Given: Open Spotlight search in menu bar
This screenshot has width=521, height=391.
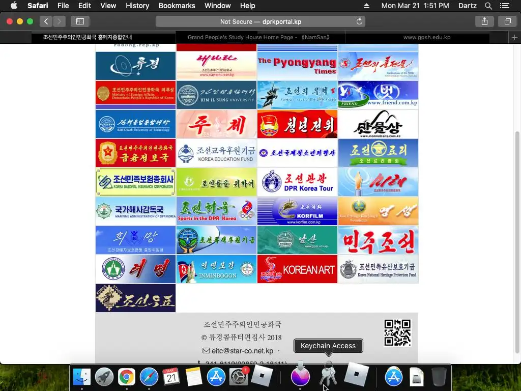Looking at the screenshot, I should 488,6.
